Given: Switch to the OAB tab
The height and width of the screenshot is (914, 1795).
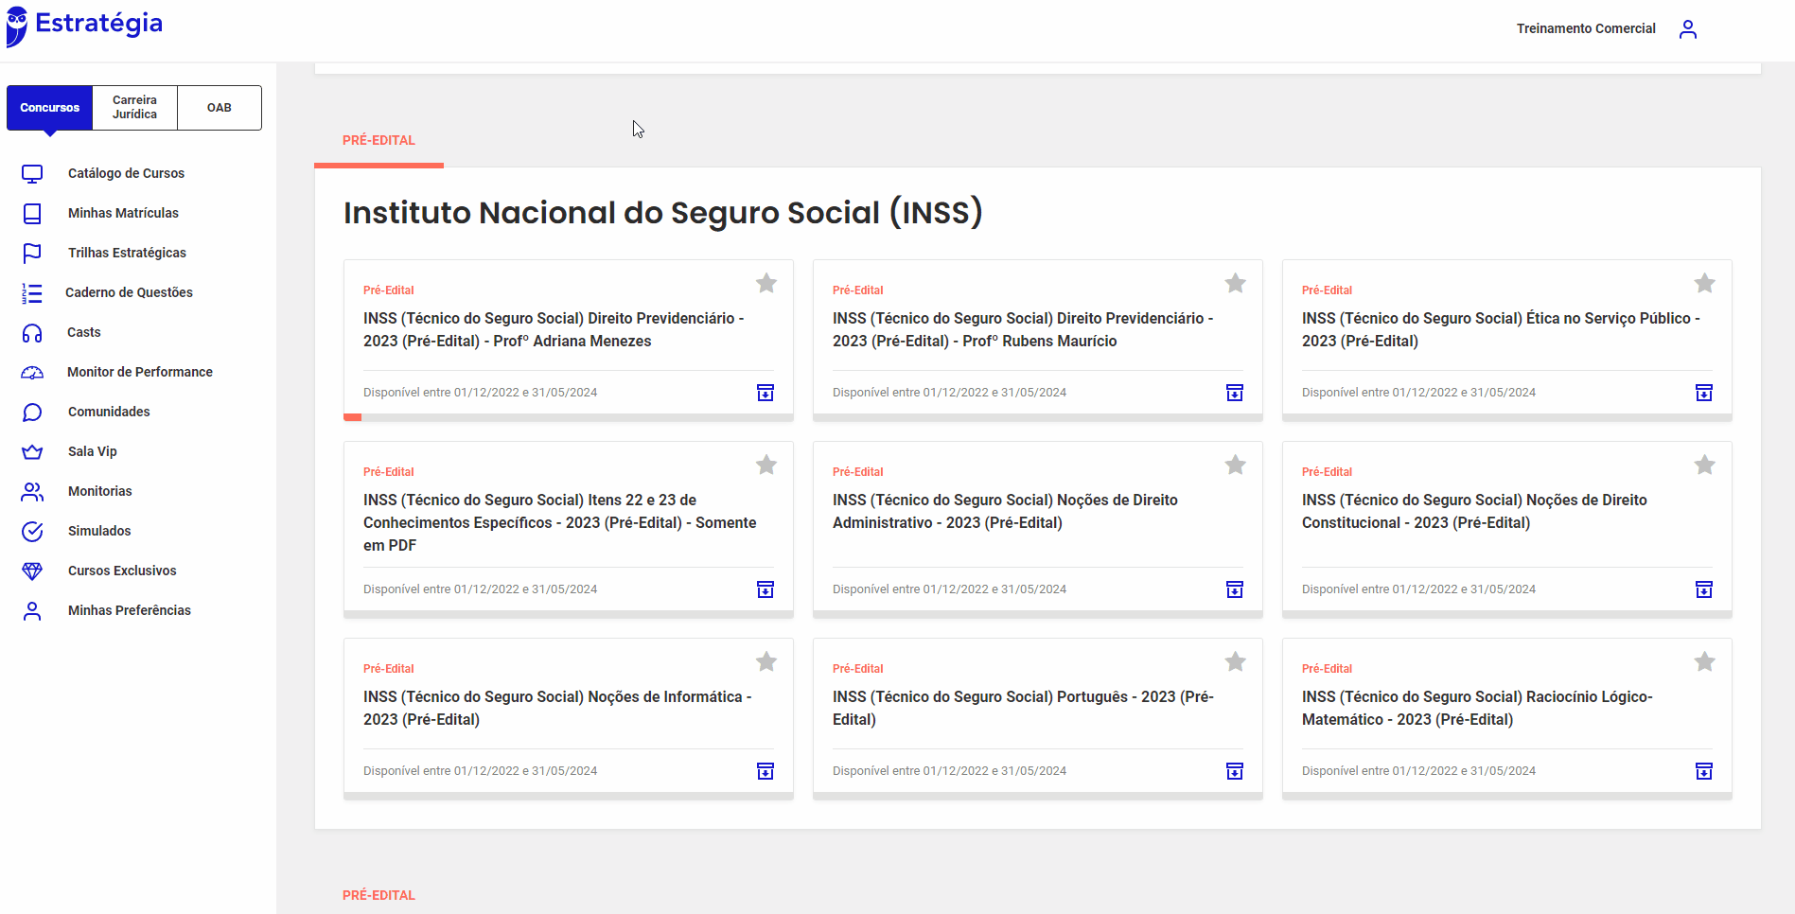Looking at the screenshot, I should point(220,108).
